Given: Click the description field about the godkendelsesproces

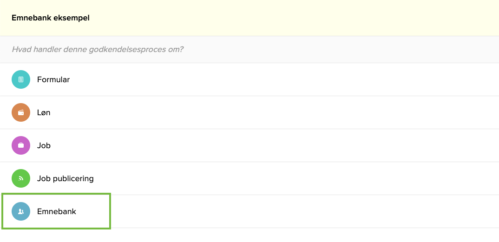Looking at the screenshot, I should point(249,49).
